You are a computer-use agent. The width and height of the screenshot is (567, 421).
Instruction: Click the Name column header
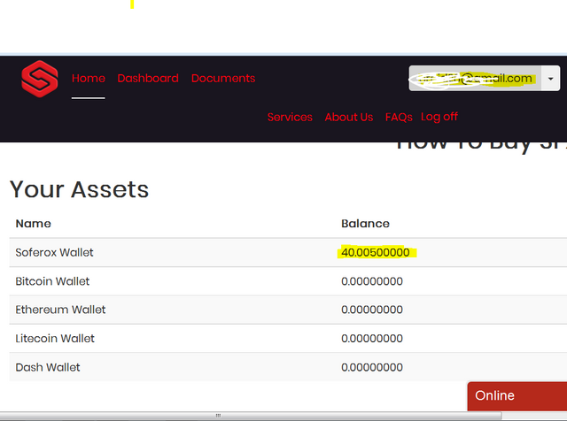pos(34,224)
